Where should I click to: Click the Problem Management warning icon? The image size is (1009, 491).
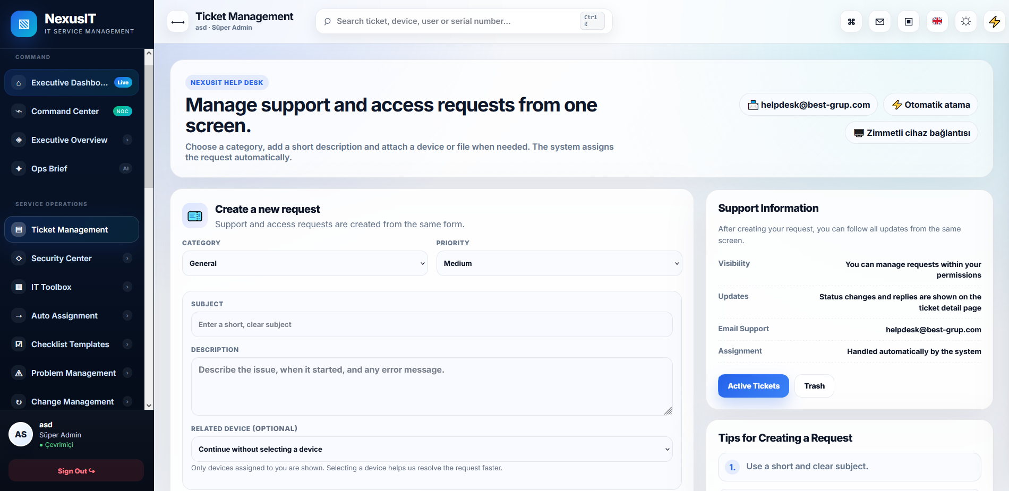(x=19, y=373)
